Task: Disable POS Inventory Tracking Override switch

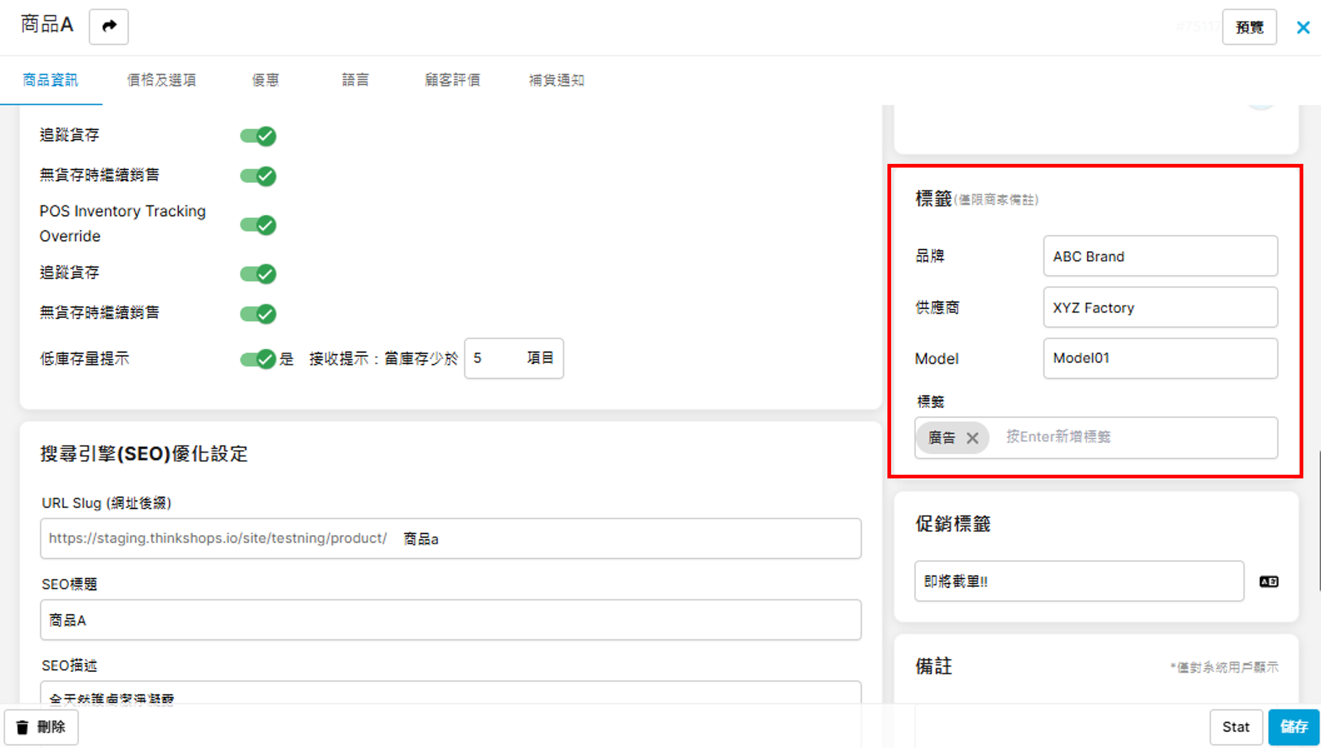Action: [258, 225]
